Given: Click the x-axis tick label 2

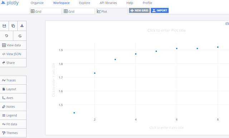Looking at the screenshot, I should [95, 119].
